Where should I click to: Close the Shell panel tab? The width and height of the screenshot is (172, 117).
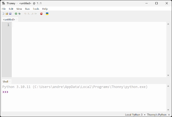(10, 81)
